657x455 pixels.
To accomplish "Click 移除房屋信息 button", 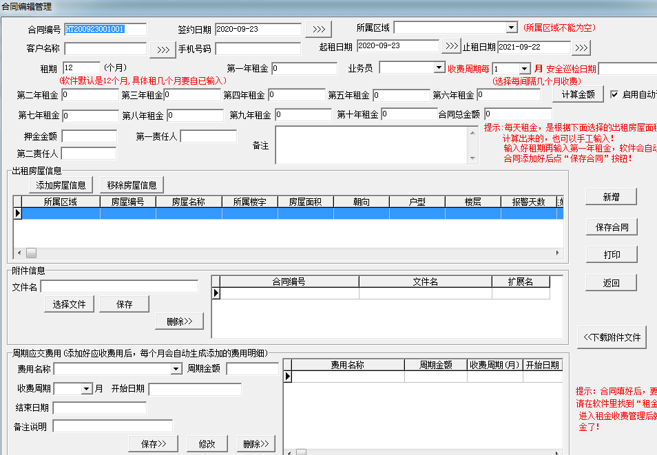I will (x=132, y=185).
